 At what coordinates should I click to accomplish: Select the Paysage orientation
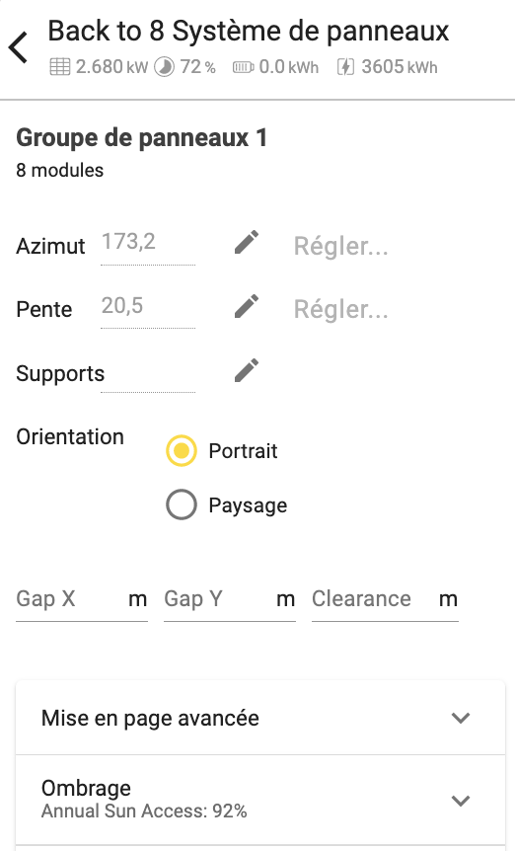click(x=182, y=504)
